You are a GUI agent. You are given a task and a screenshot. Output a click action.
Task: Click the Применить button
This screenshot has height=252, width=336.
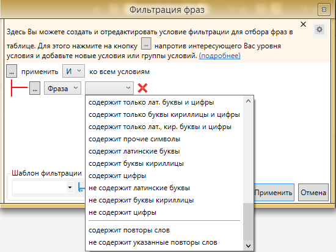tap(274, 193)
